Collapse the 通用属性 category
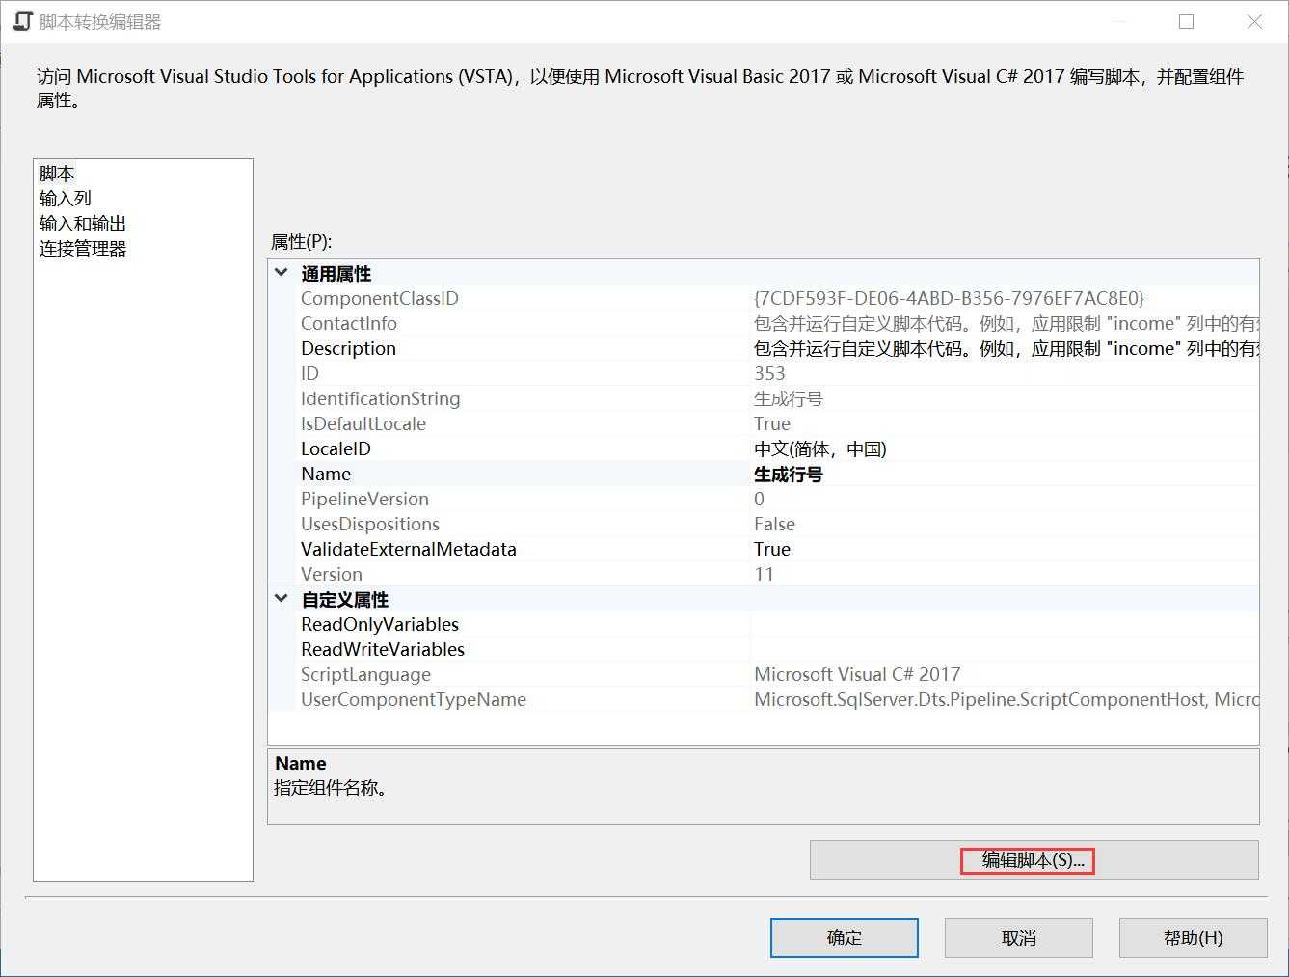The width and height of the screenshot is (1289, 977). 281,273
